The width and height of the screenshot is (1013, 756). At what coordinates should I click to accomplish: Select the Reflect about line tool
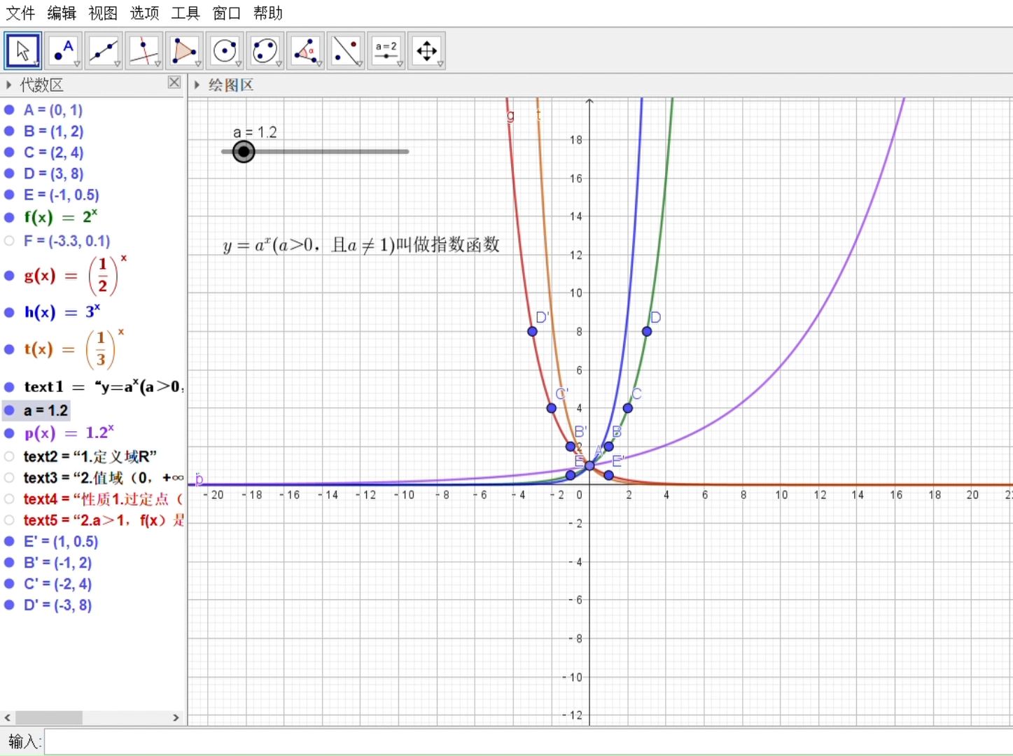click(346, 50)
